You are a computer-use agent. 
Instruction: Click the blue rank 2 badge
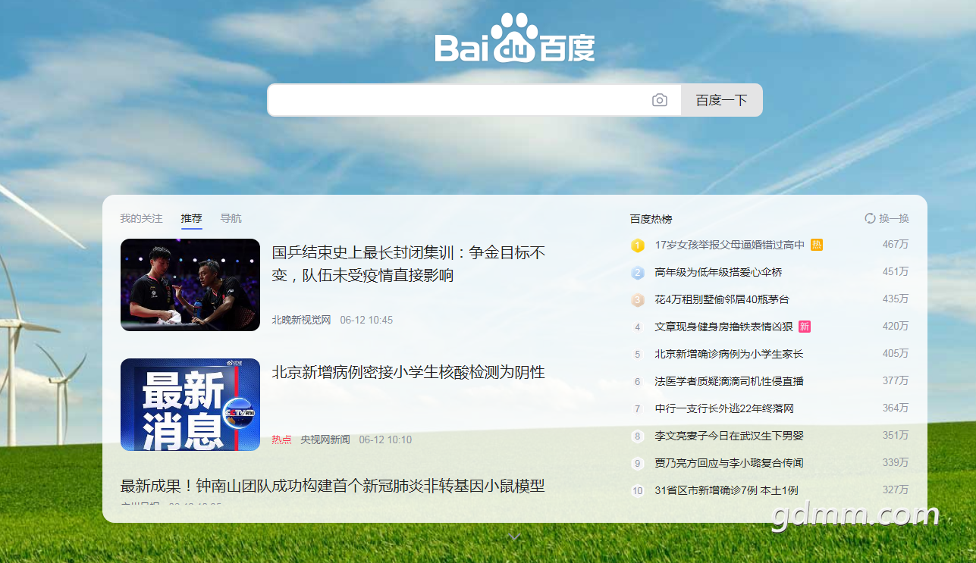(x=638, y=273)
